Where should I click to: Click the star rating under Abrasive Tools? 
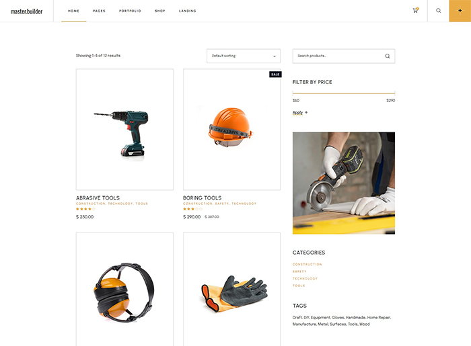pyautogui.click(x=85, y=209)
